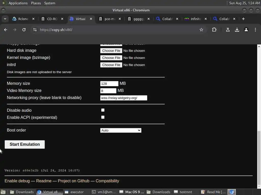The height and width of the screenshot is (195, 261).
Task: Open the browser downloads icon
Action: click(x=237, y=30)
